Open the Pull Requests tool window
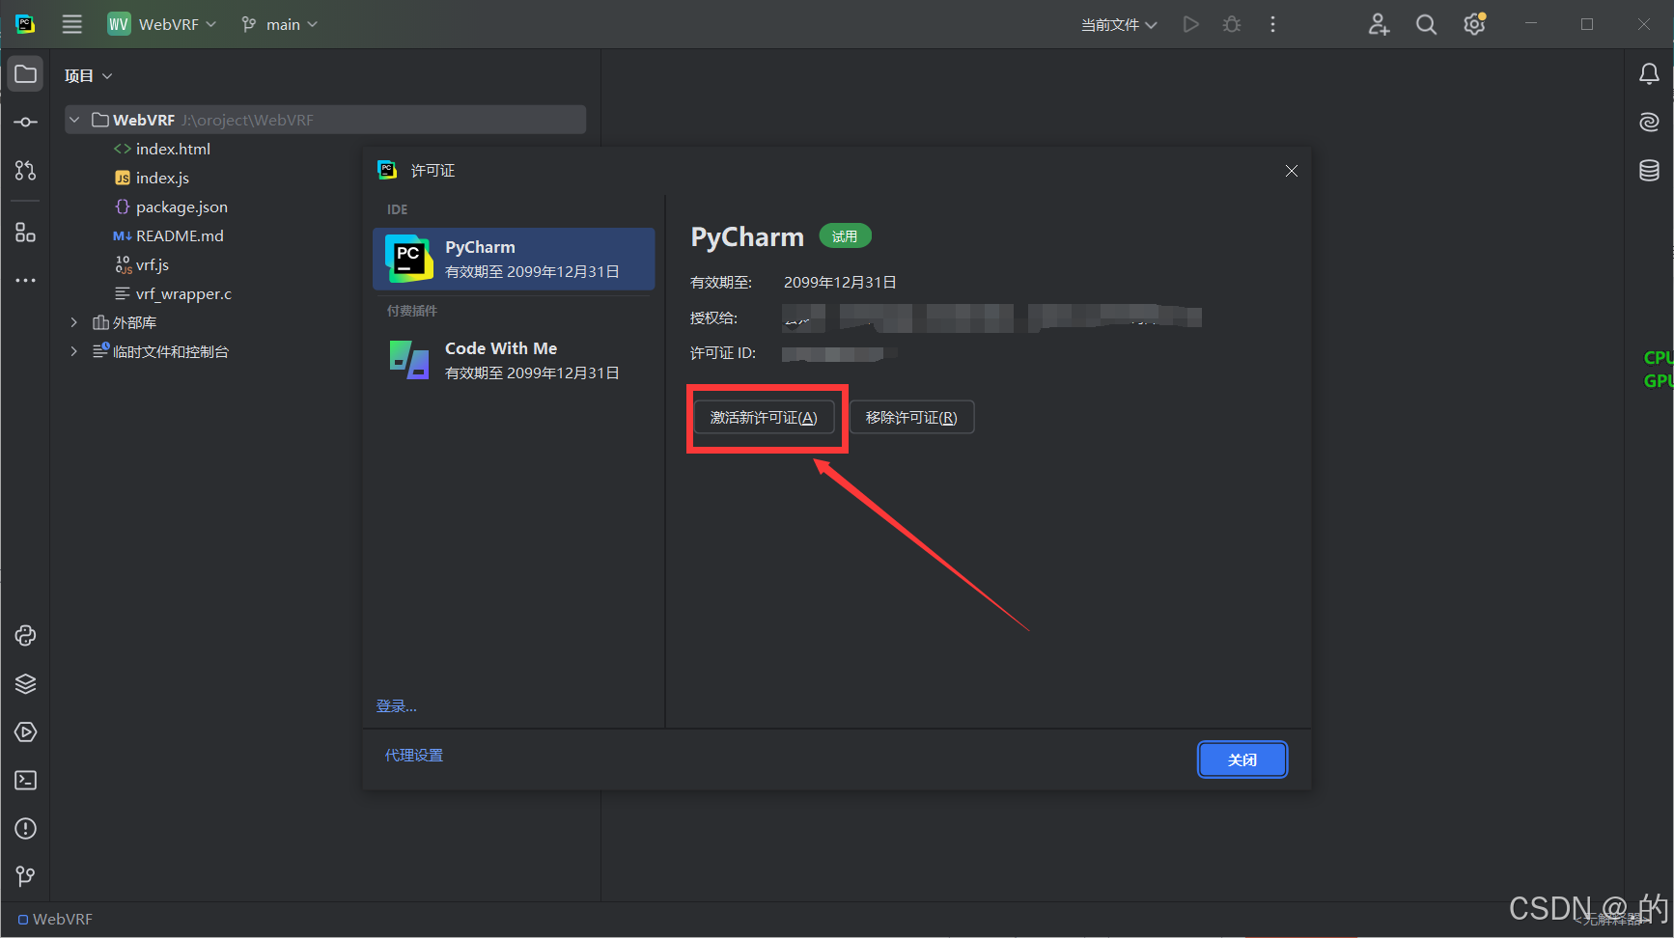Image resolution: width=1674 pixels, height=938 pixels. point(26,171)
